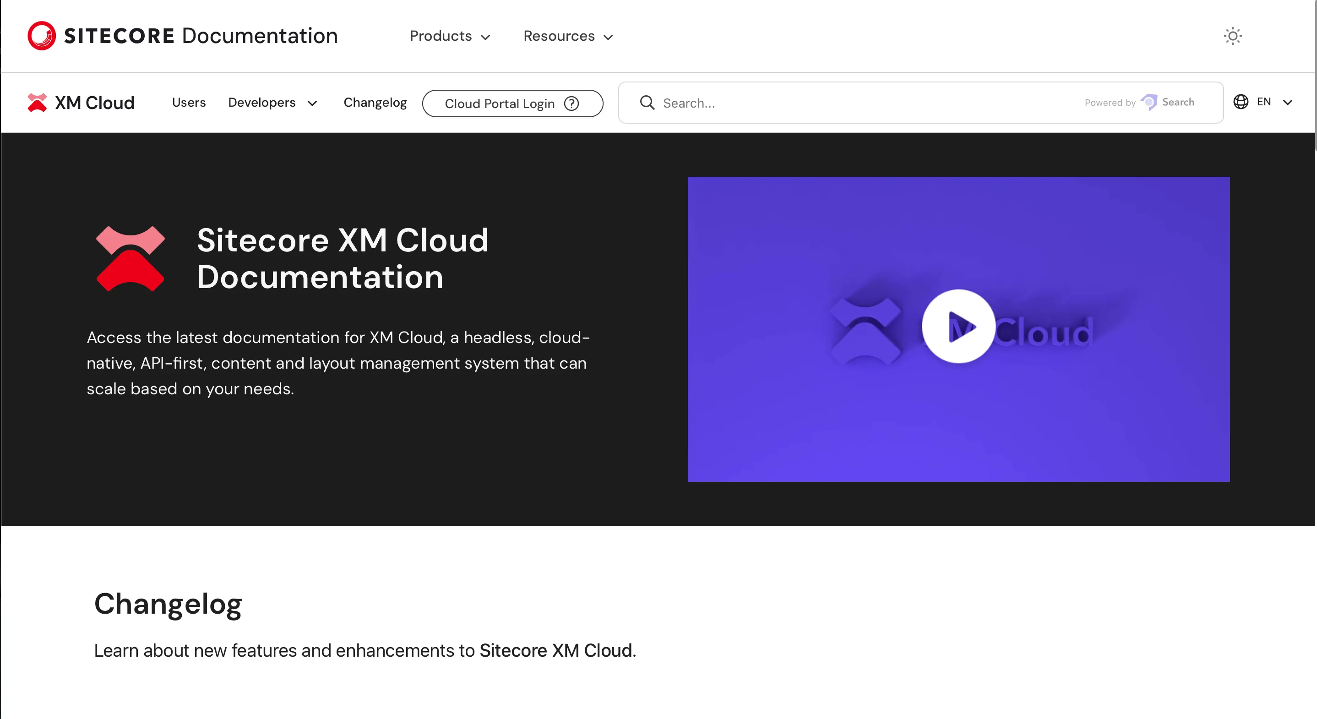Click 'Sitecore XM Cloud' in changelog description
This screenshot has height=719, width=1317.
pos(556,650)
